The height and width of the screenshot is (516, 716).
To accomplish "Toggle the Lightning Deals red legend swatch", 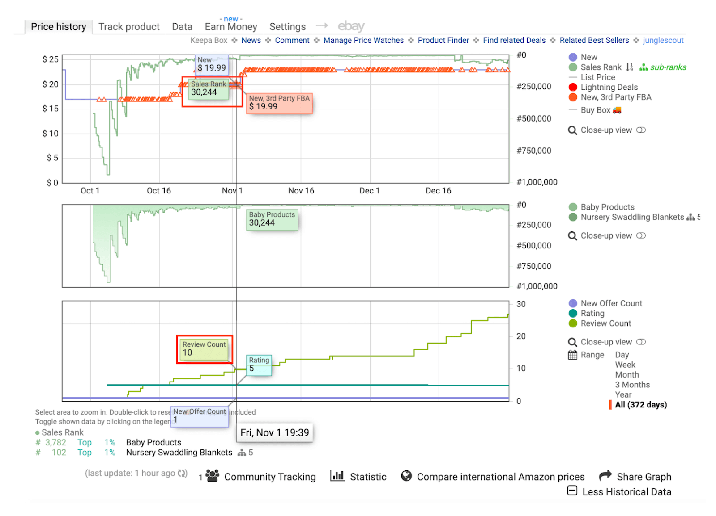I will pyautogui.click(x=573, y=87).
